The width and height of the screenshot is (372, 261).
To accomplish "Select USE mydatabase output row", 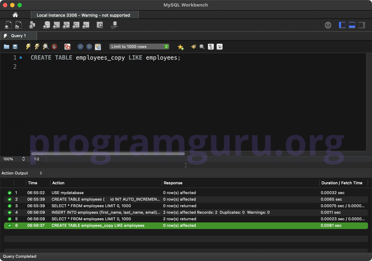I will (186, 193).
